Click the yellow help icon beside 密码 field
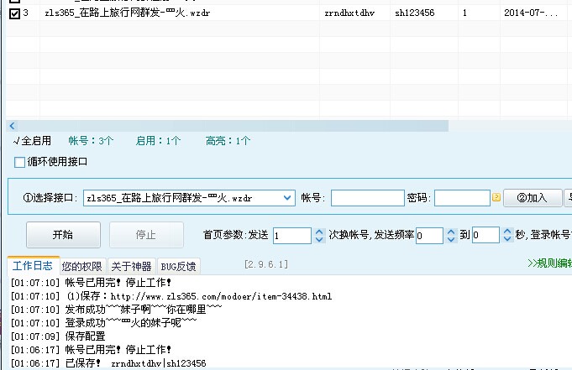Screen dimensions: 572x370 tap(496, 197)
